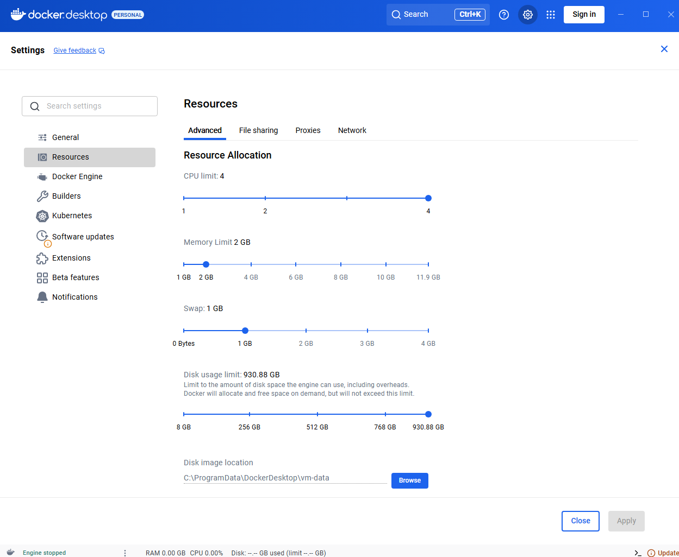679x557 pixels.
Task: Click the magnifier icon in Search settings
Action: [35, 106]
